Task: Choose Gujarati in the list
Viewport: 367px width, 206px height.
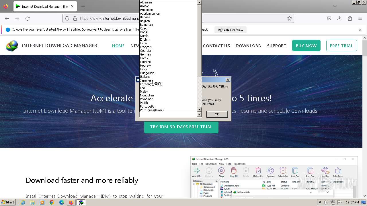Action: [169, 62]
